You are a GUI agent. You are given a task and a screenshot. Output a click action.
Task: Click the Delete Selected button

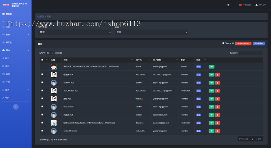pos(243,44)
